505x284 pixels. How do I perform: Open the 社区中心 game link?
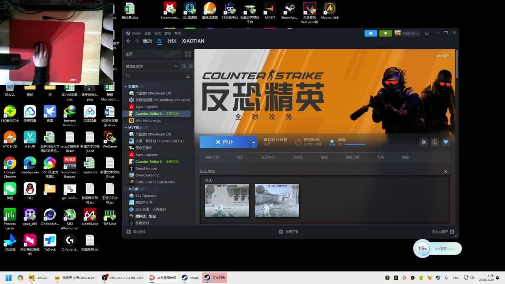[x=268, y=157]
